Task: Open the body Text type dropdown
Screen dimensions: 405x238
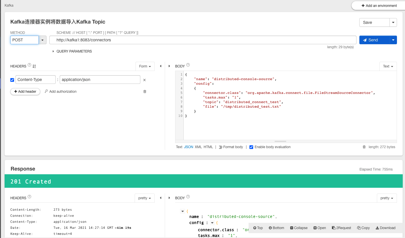Action: (x=388, y=66)
